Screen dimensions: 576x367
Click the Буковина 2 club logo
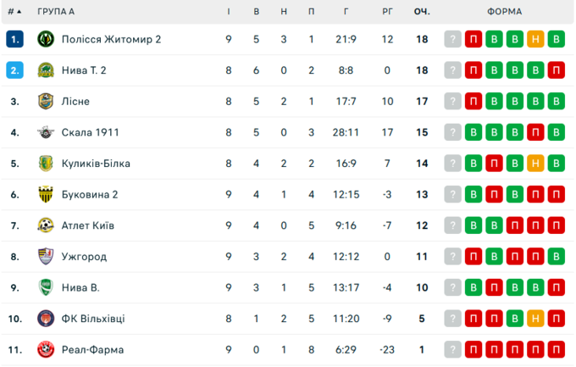[46, 194]
